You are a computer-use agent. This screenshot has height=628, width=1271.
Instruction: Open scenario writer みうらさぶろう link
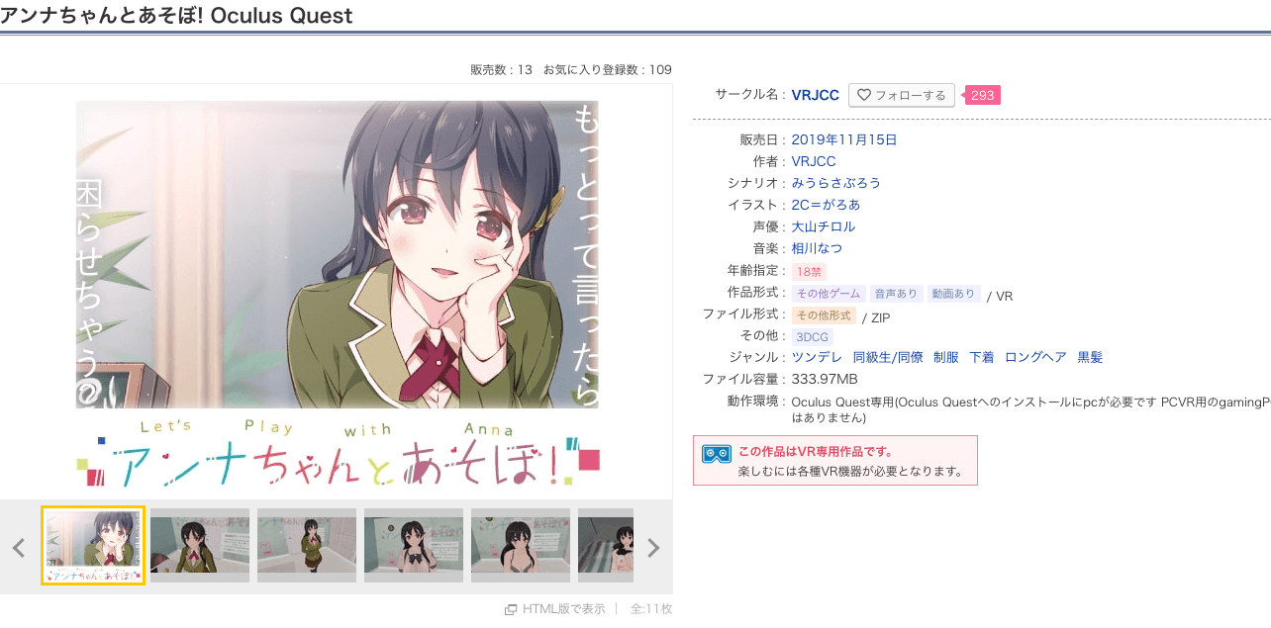[836, 183]
